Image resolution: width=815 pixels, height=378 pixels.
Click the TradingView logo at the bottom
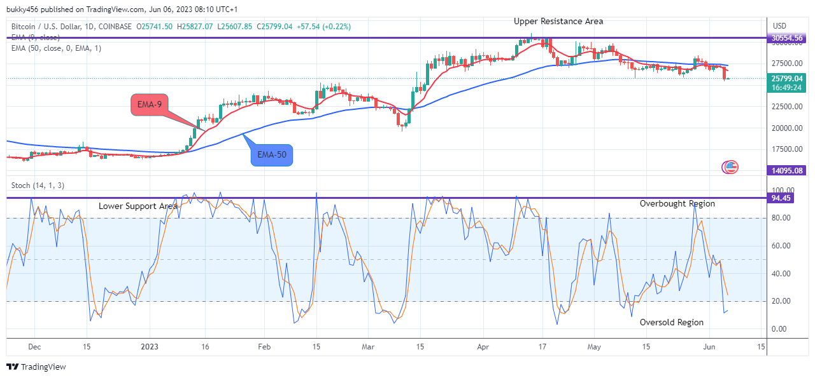coord(36,367)
